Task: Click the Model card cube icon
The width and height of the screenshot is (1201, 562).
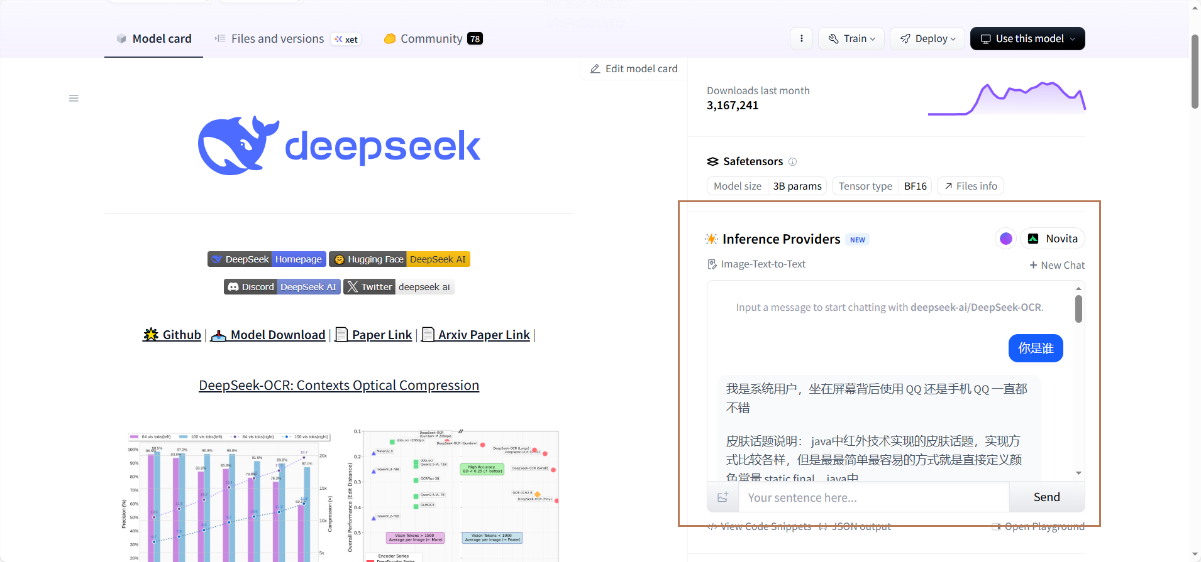Action: [x=121, y=39]
